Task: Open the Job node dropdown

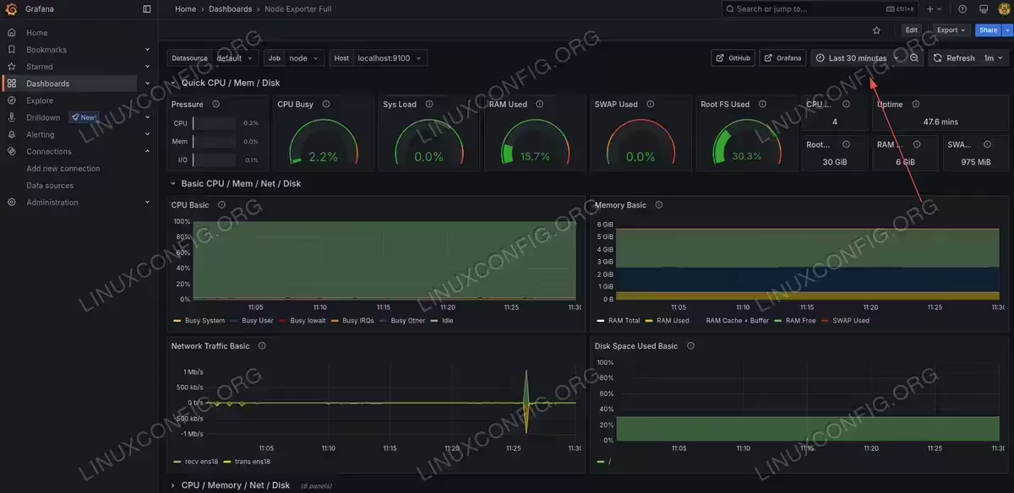Action: point(304,58)
